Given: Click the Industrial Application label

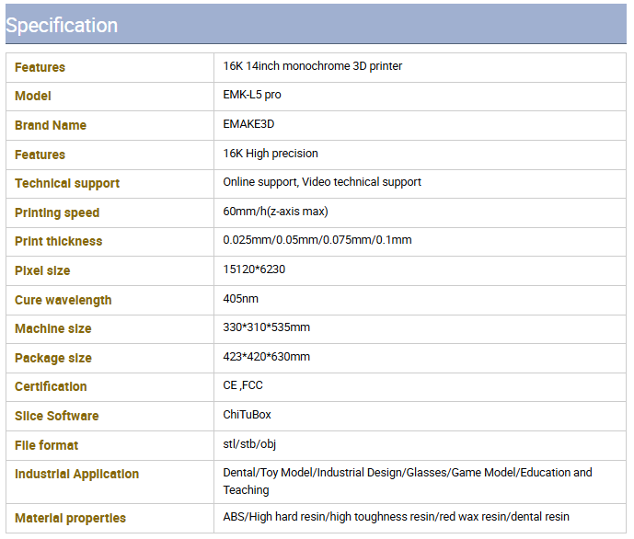Looking at the screenshot, I should [x=76, y=475].
